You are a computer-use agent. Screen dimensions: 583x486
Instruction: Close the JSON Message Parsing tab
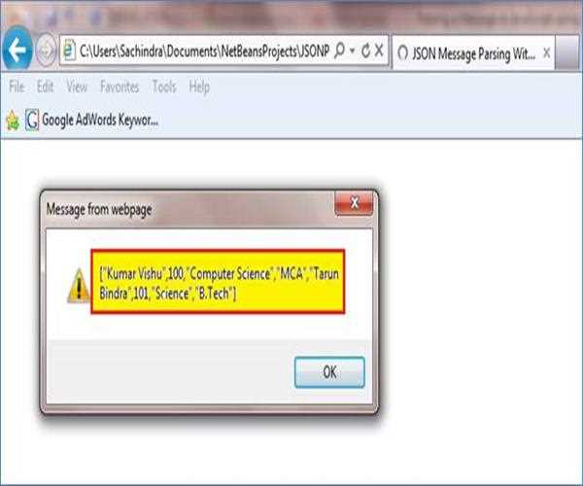coord(546,53)
